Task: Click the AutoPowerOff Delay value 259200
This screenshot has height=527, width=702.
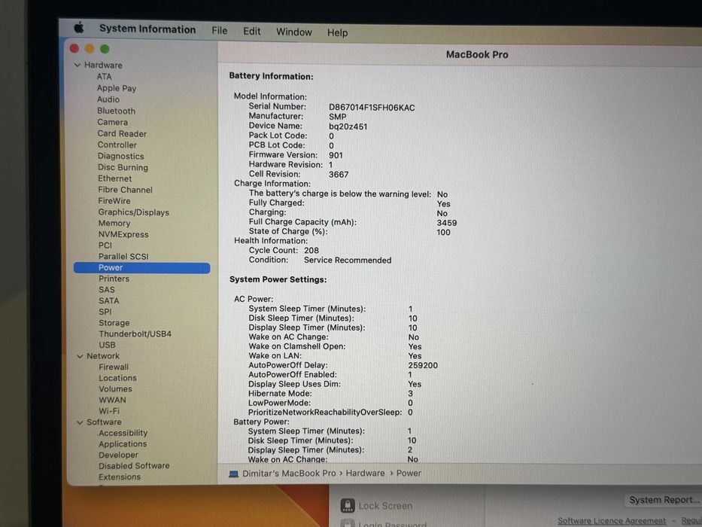Action: click(423, 366)
